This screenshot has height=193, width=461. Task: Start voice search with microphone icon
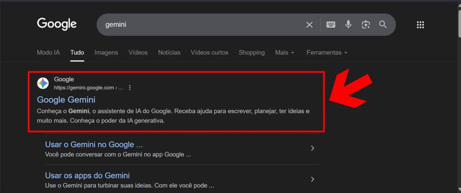pyautogui.click(x=348, y=25)
